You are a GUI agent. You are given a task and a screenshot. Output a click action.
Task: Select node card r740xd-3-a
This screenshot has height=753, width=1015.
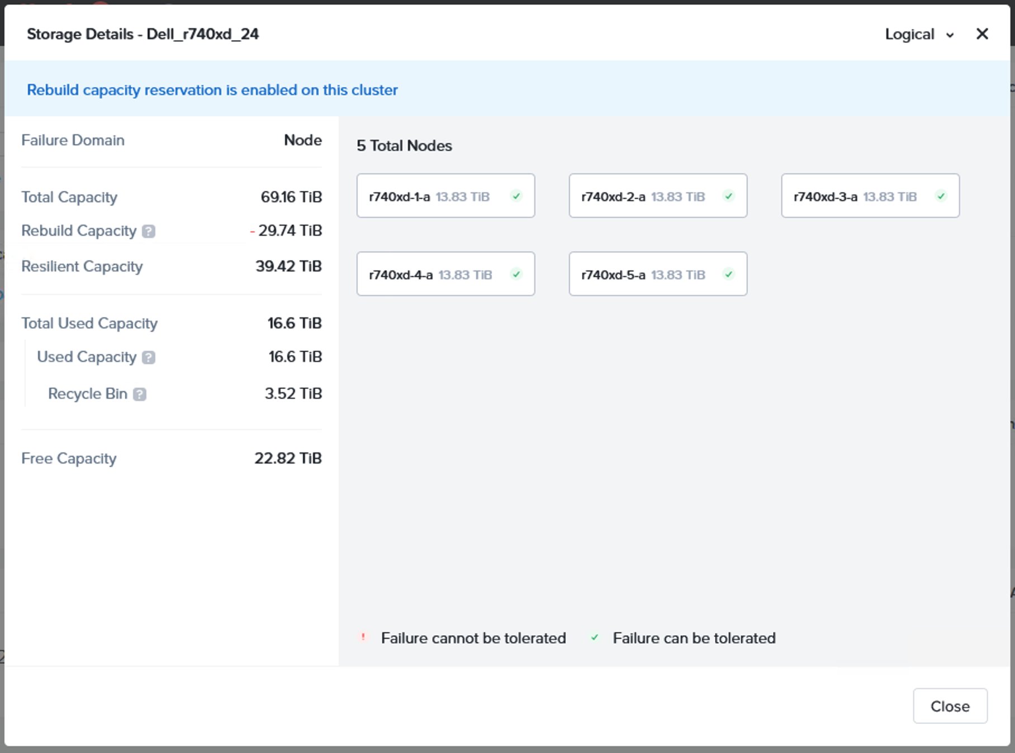[x=870, y=196]
